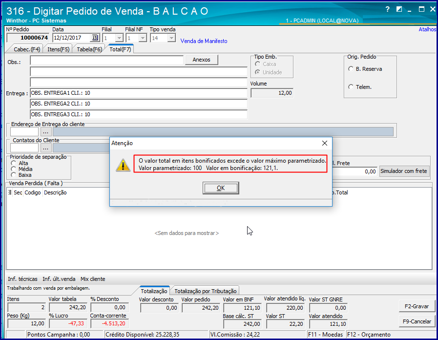Open Inf. últ.venda

(59, 279)
